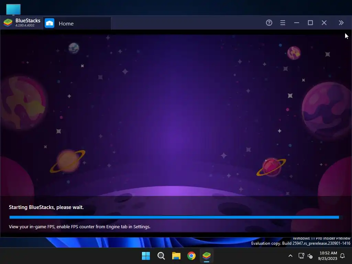
Task: Click the 'Starting BlueStacks, please wait.' text
Action: tap(46, 207)
